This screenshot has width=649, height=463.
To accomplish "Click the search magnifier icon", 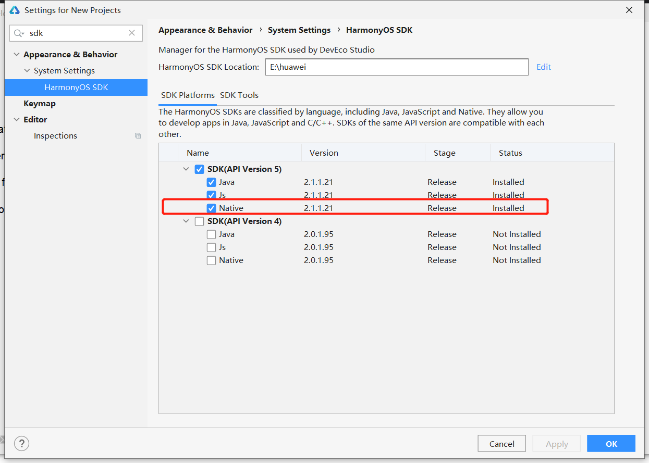I will coord(19,33).
